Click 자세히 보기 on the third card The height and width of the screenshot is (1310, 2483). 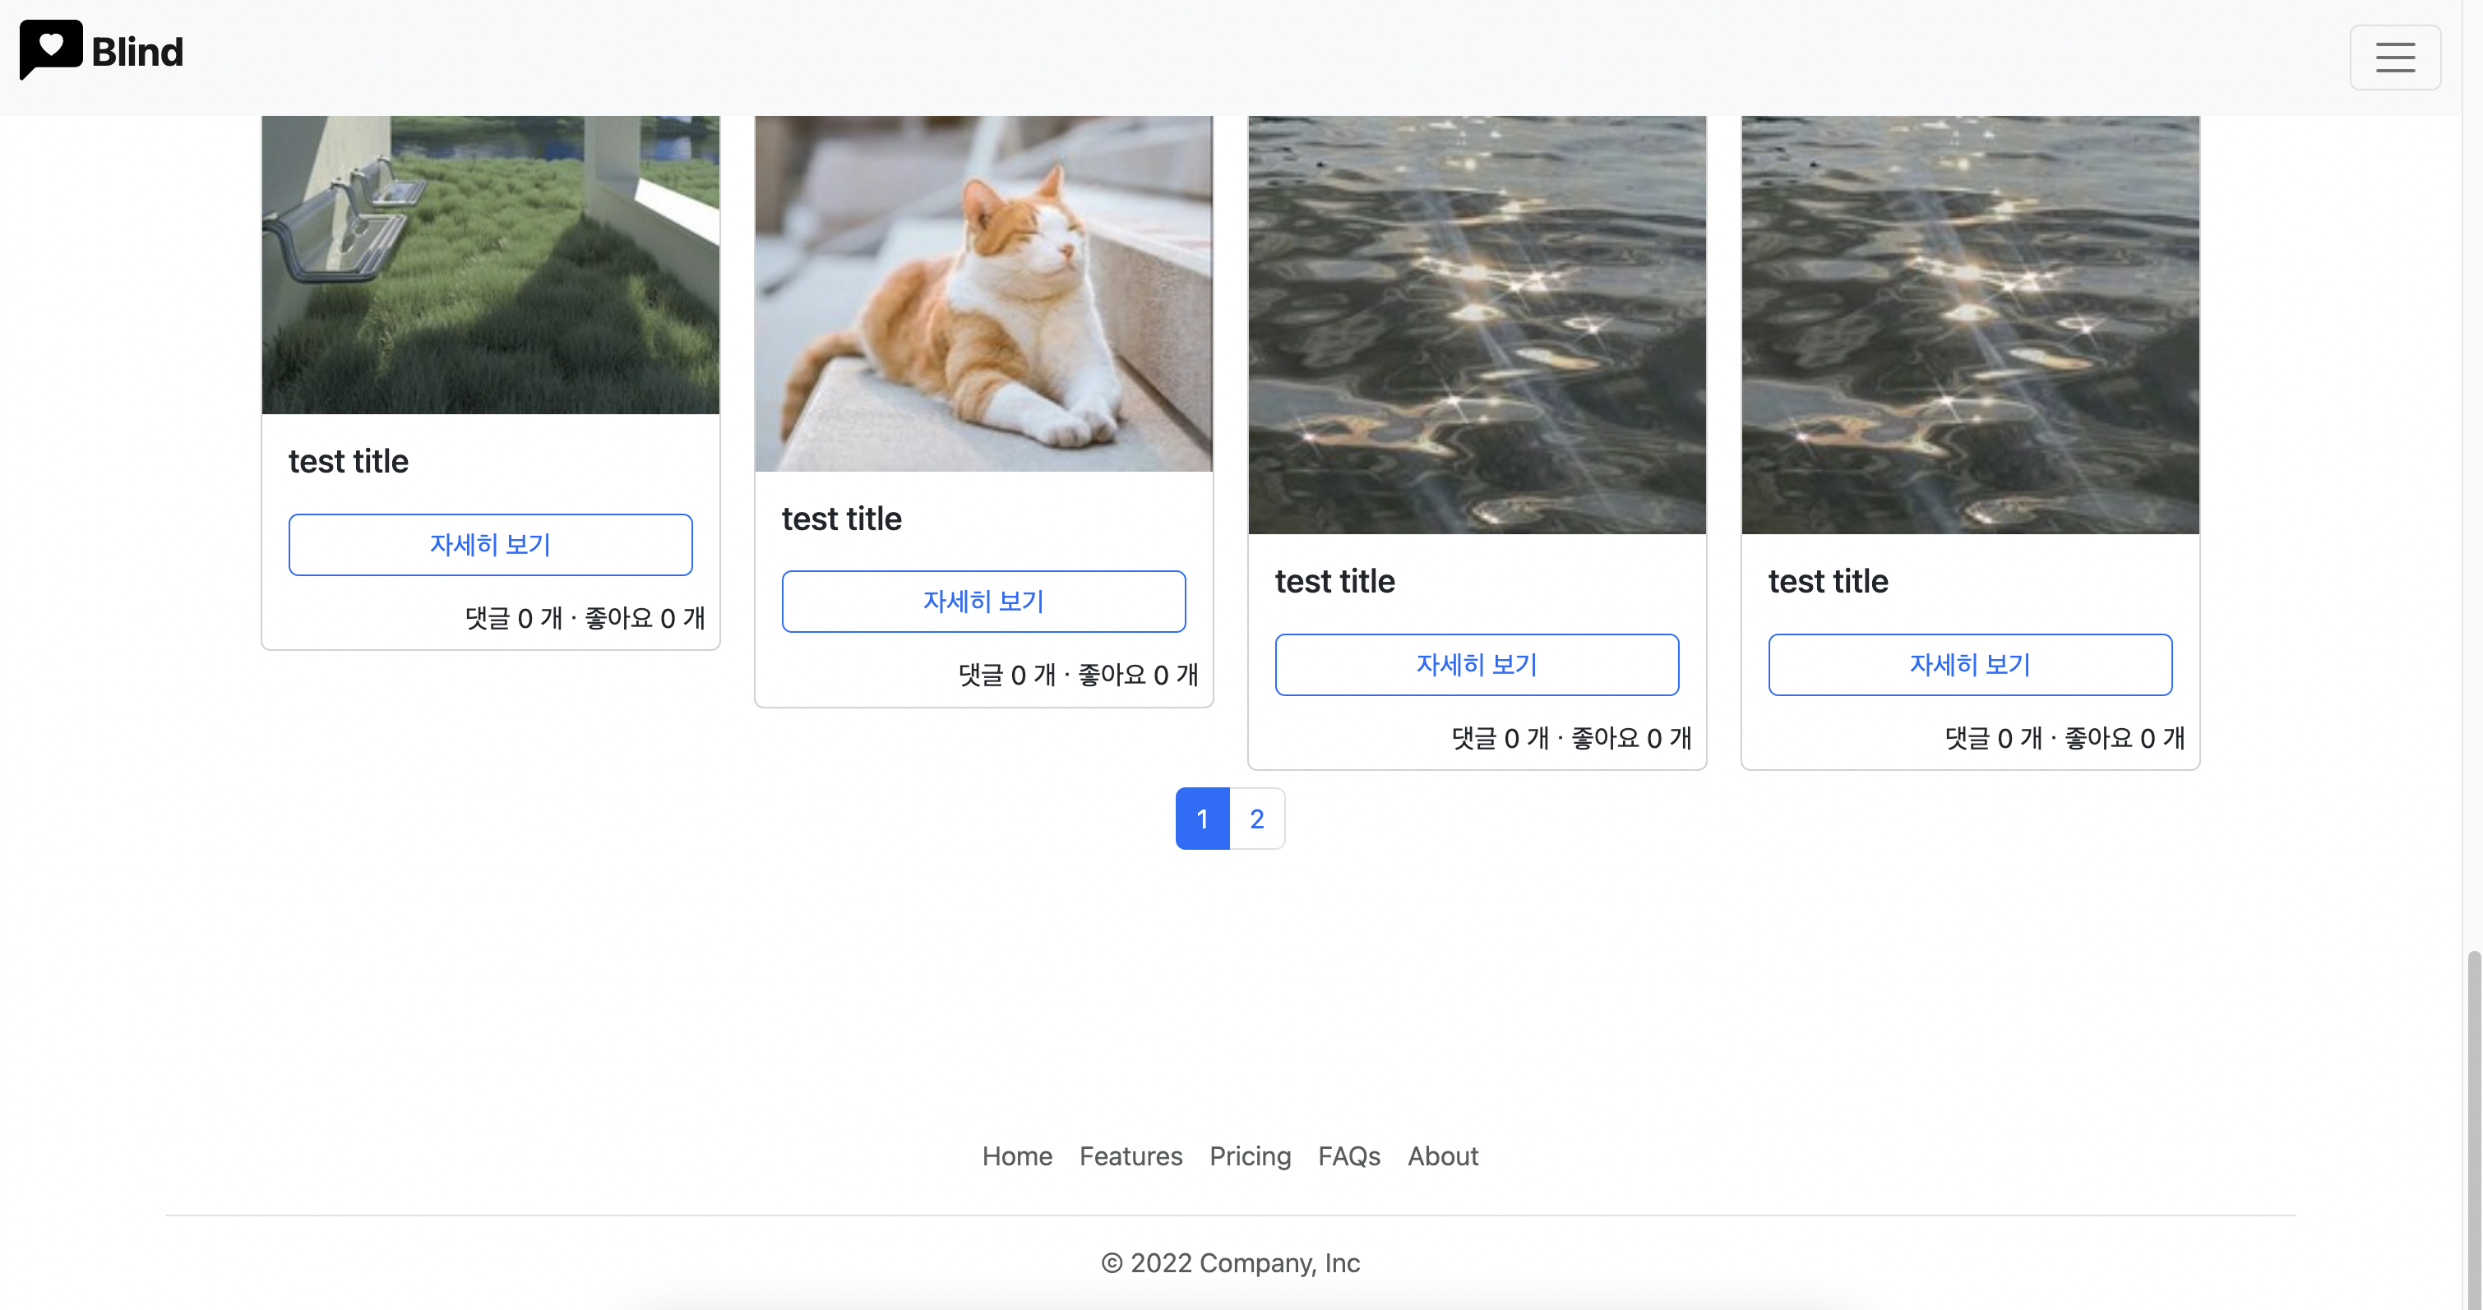1477,665
